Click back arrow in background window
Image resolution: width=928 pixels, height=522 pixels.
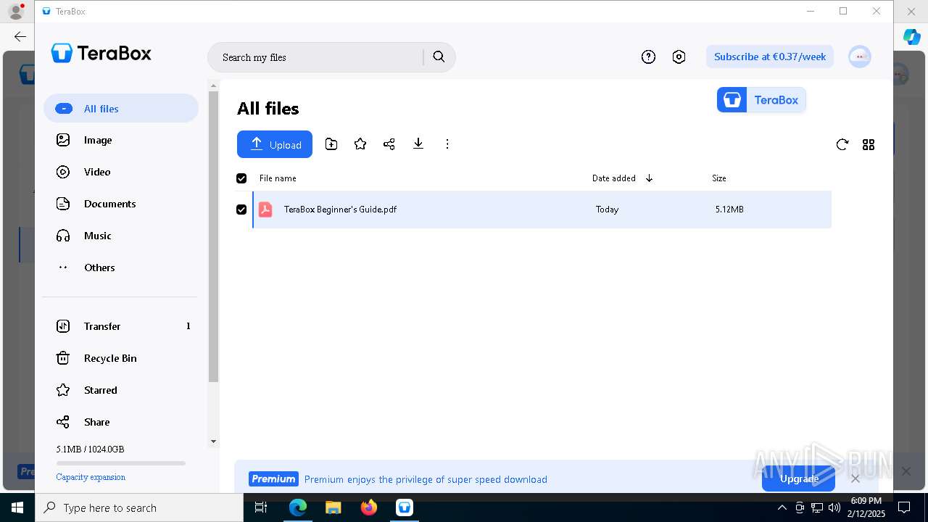pyautogui.click(x=20, y=36)
